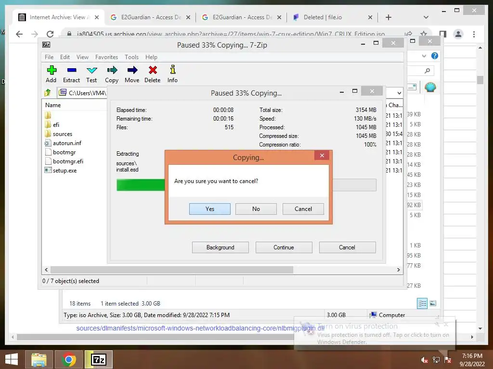Viewport: 493px width, 369px height.
Task: Open the 7-Zip taskbar icon
Action: 99,359
